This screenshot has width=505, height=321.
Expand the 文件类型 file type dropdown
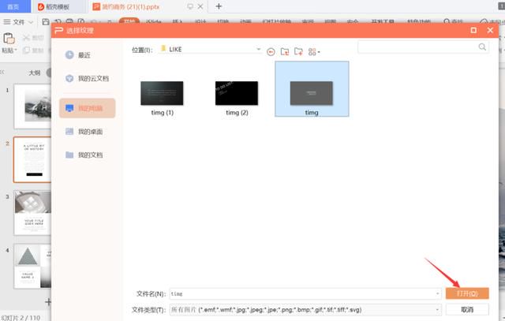pos(437,309)
